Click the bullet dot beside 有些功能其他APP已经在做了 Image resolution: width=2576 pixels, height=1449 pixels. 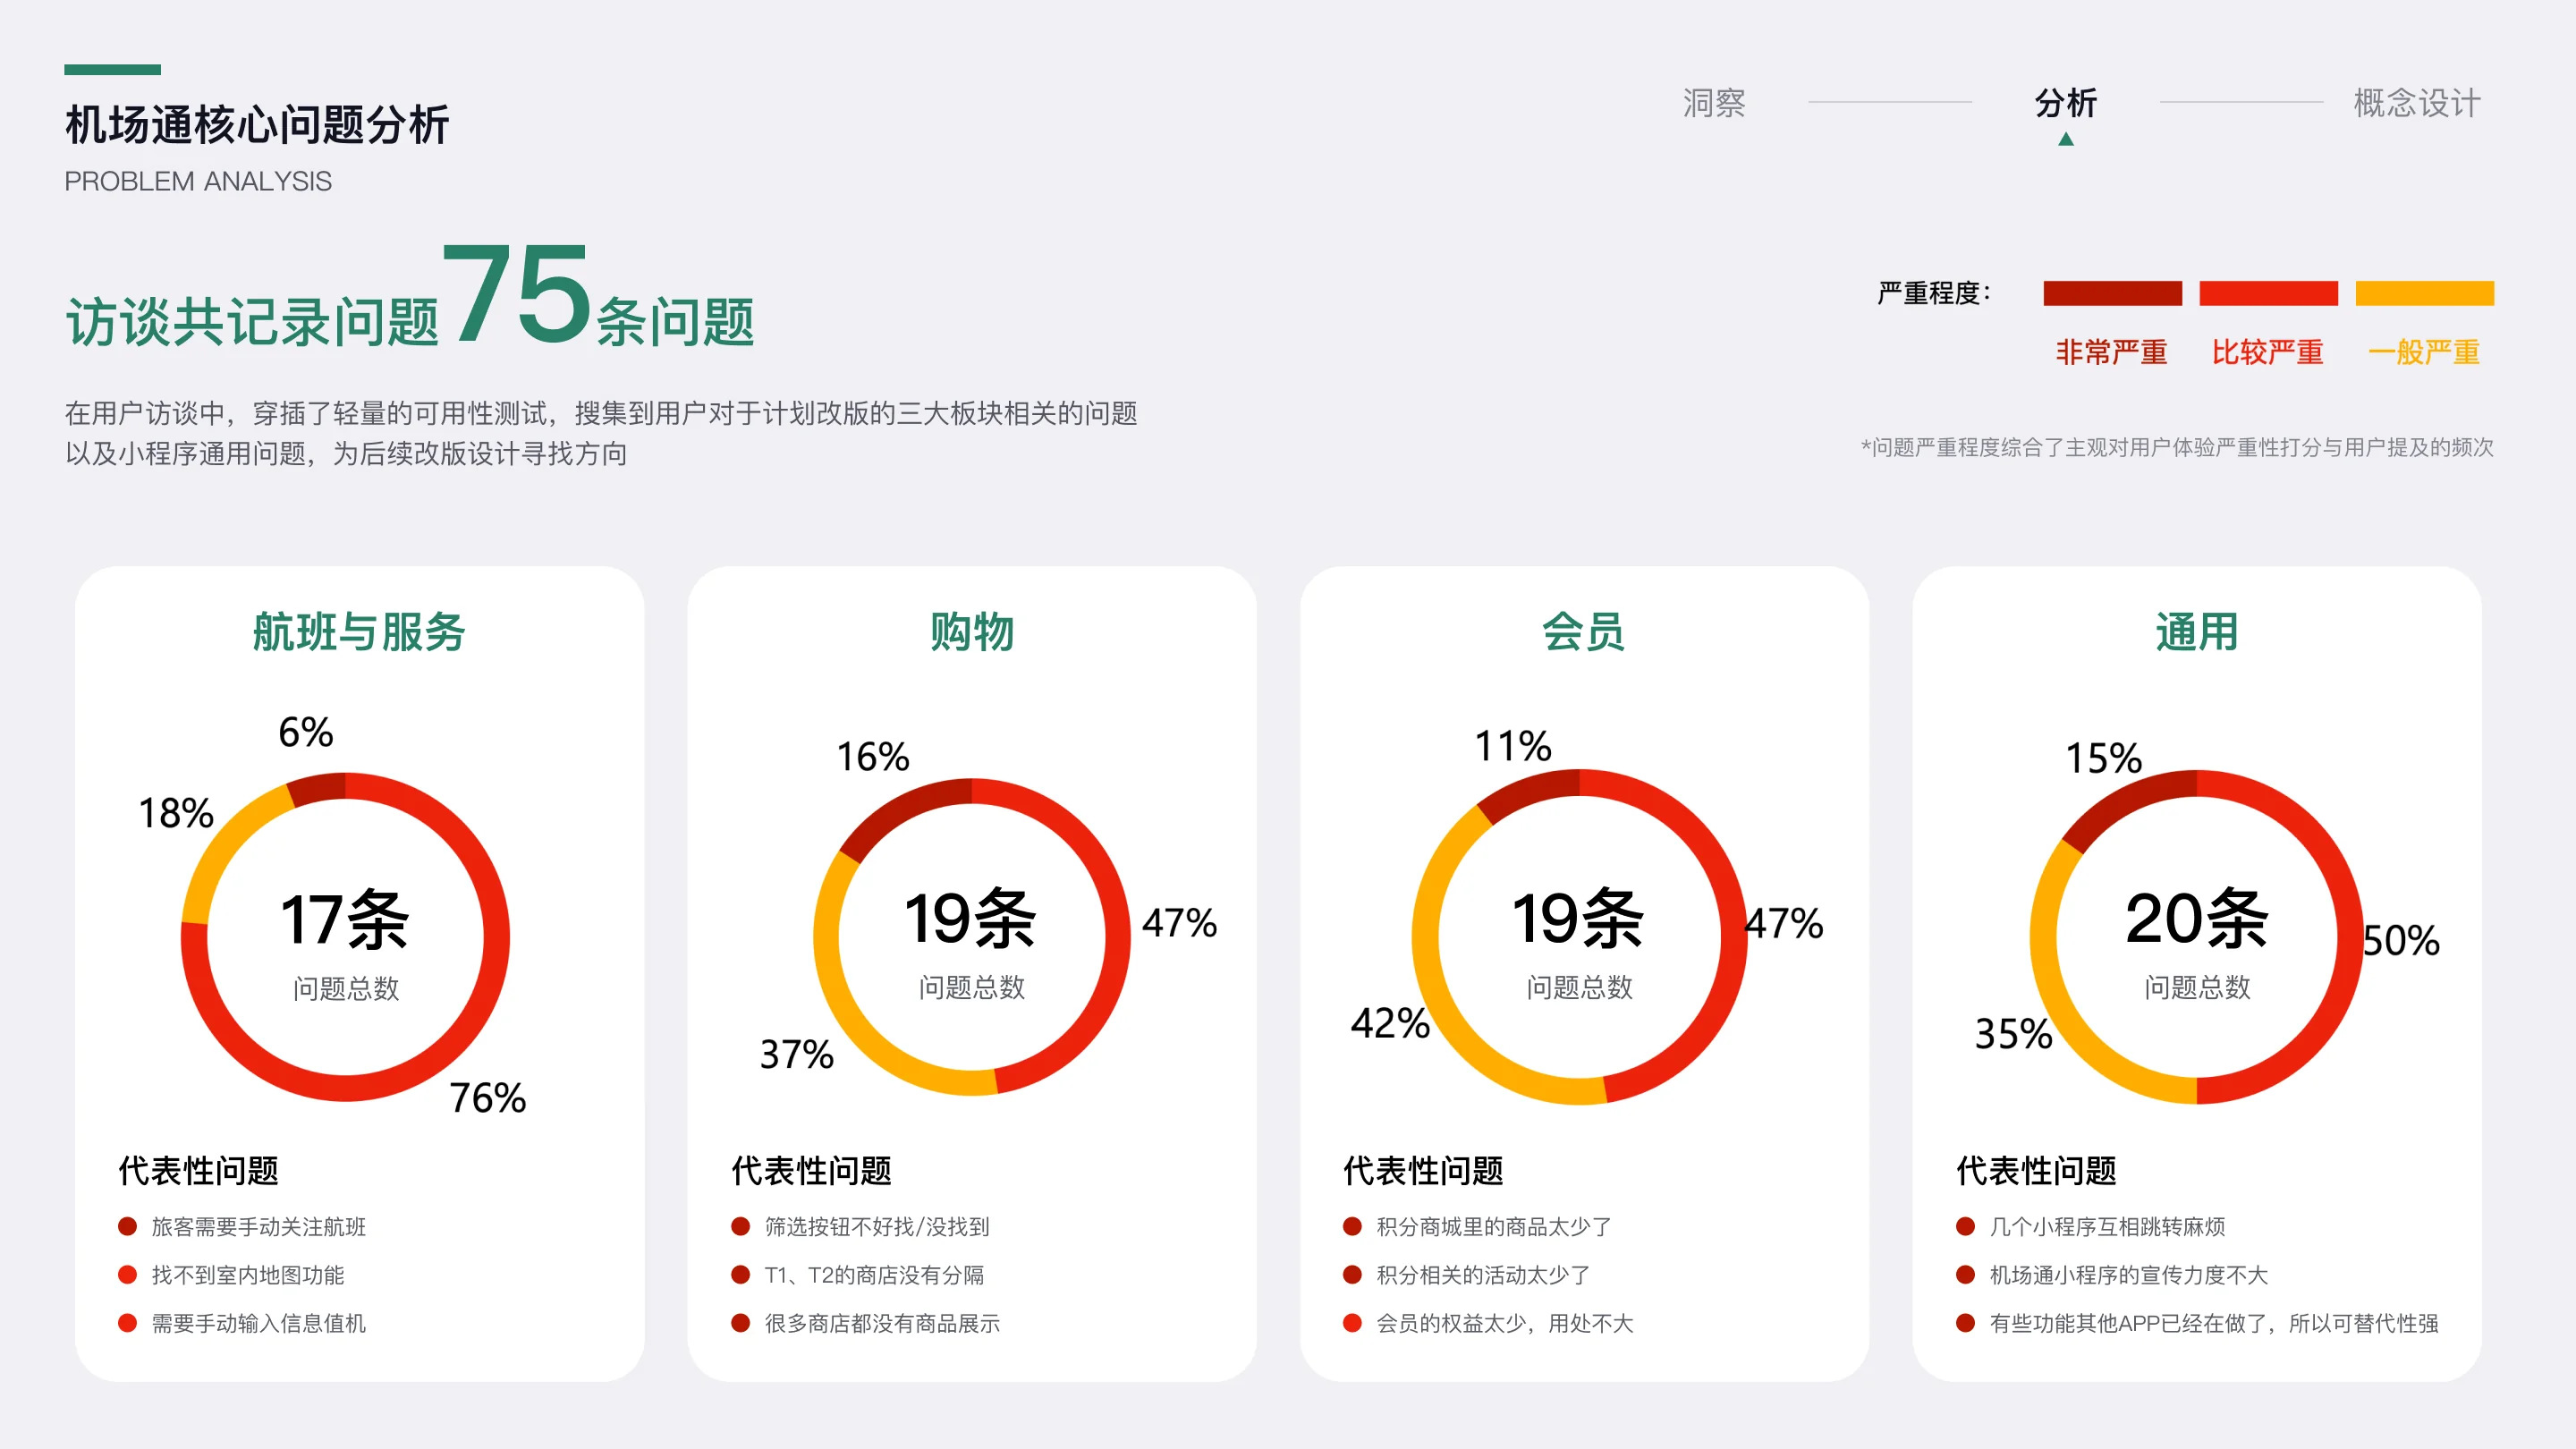tap(1965, 1322)
